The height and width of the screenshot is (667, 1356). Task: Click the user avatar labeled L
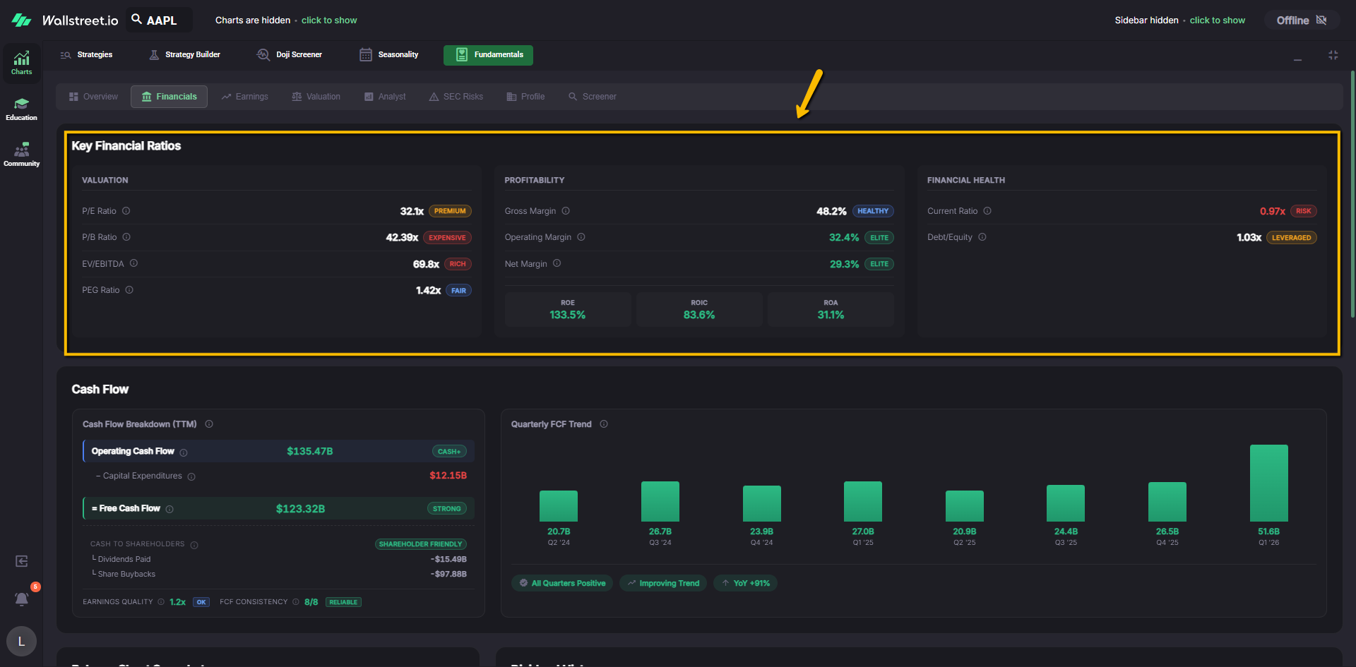click(21, 641)
